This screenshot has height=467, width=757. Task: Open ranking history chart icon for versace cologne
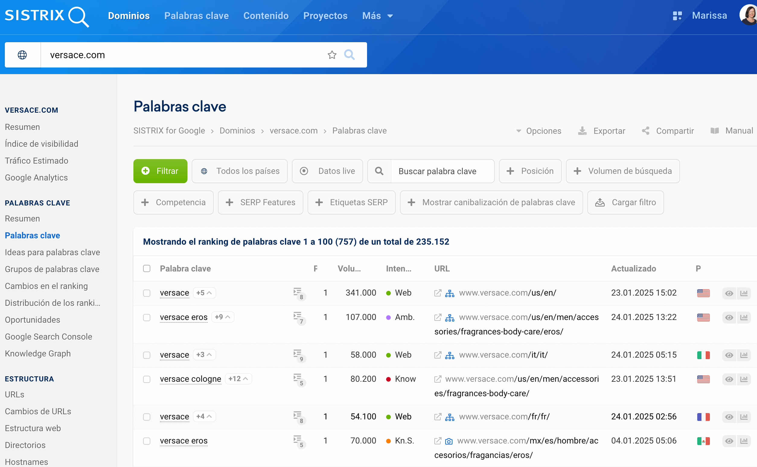click(744, 379)
